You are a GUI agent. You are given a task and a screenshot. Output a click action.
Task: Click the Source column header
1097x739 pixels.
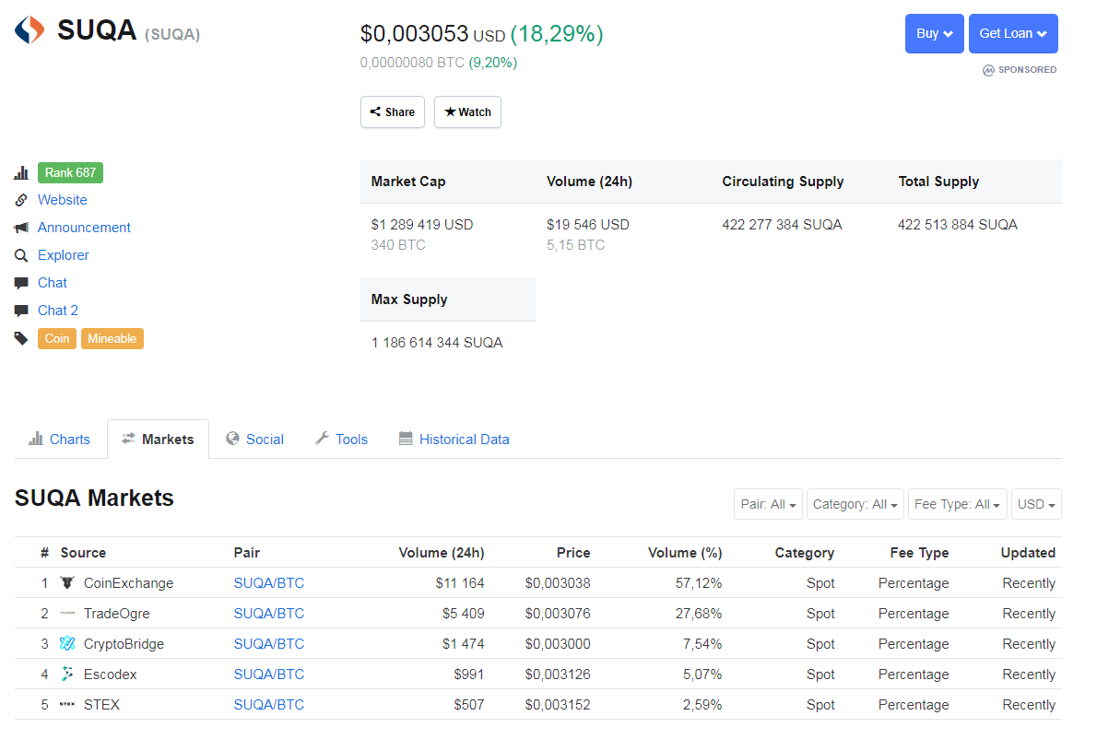tap(83, 552)
